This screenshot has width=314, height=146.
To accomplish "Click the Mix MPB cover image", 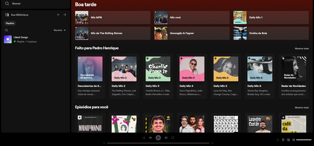I will pos(82,18).
